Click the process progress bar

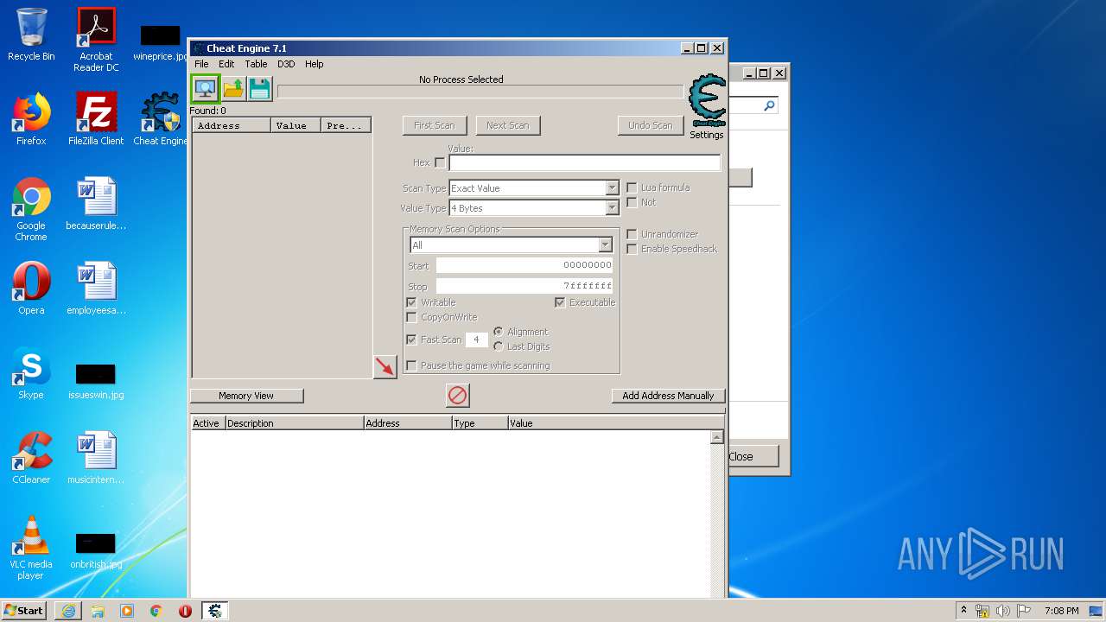[x=480, y=92]
